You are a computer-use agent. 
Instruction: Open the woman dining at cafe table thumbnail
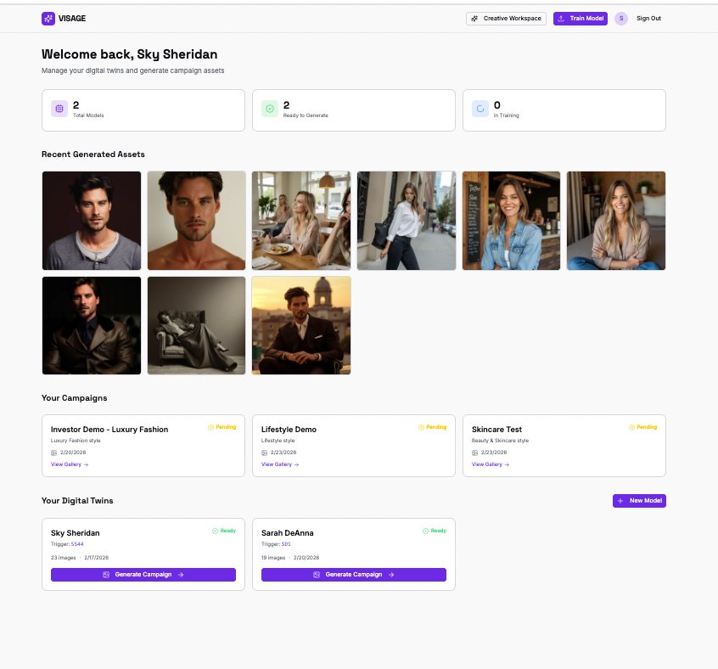tap(301, 221)
